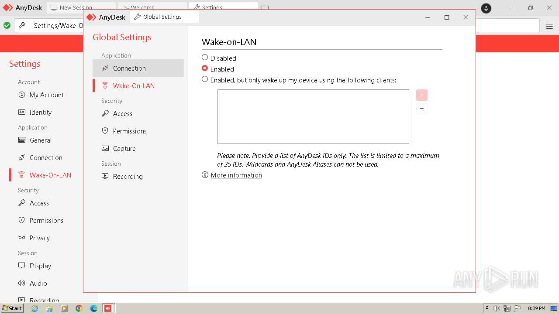Click Display monitor icon in background sidebar
The width and height of the screenshot is (559, 314).
22,266
